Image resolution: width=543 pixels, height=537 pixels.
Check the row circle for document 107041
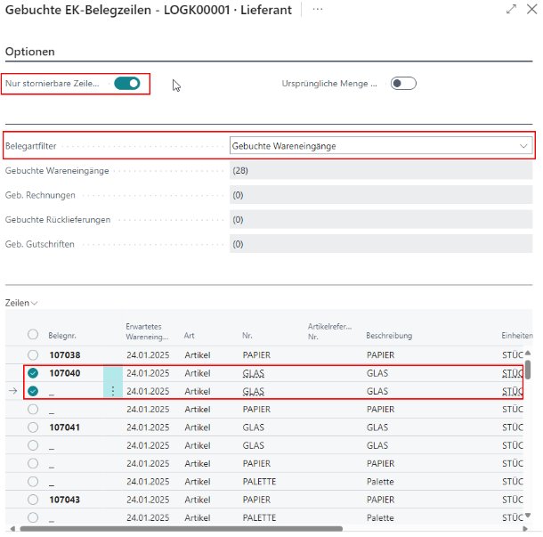(x=33, y=427)
